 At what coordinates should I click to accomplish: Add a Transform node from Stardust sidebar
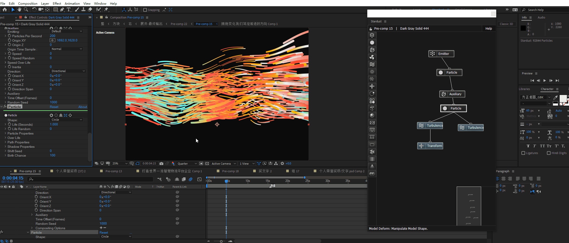click(372, 86)
